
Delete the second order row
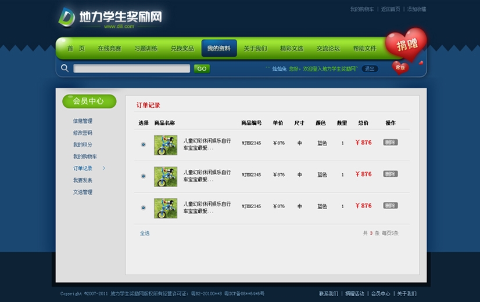(x=391, y=174)
